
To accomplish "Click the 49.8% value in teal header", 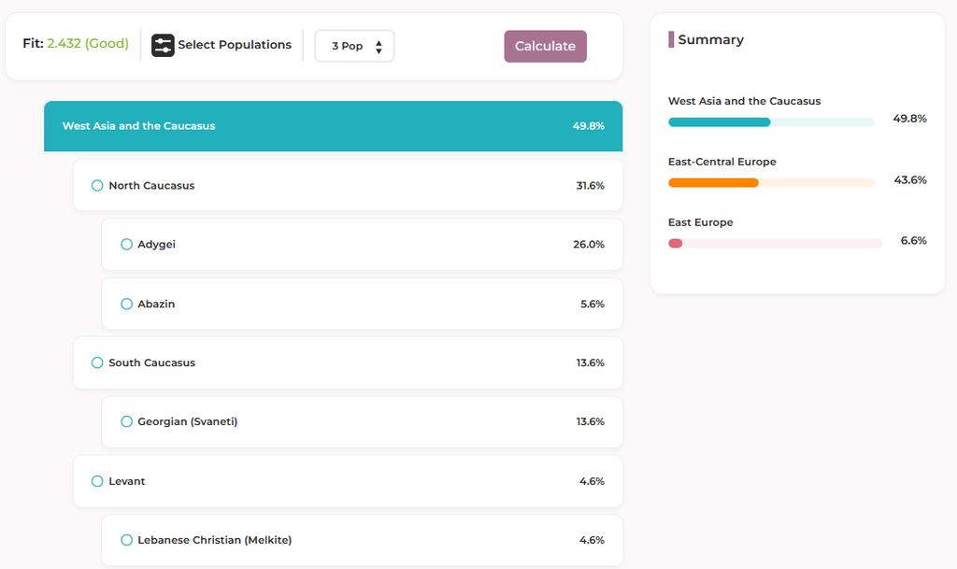I will [x=589, y=125].
